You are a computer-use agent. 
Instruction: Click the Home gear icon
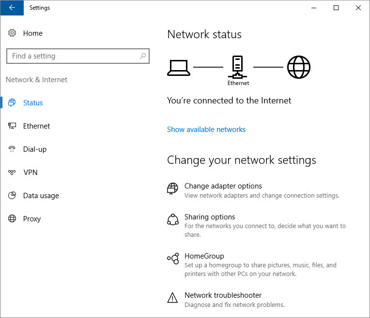[12, 33]
